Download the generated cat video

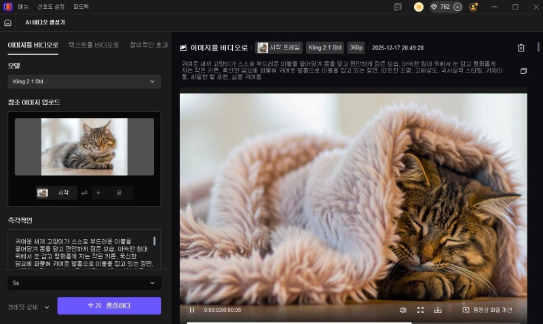pyautogui.click(x=438, y=310)
